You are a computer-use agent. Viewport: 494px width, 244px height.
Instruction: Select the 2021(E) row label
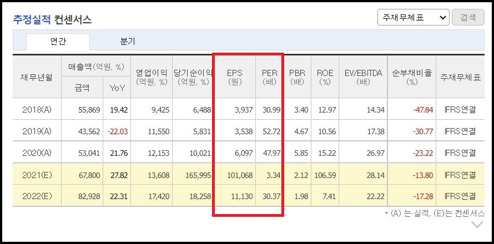pyautogui.click(x=37, y=175)
